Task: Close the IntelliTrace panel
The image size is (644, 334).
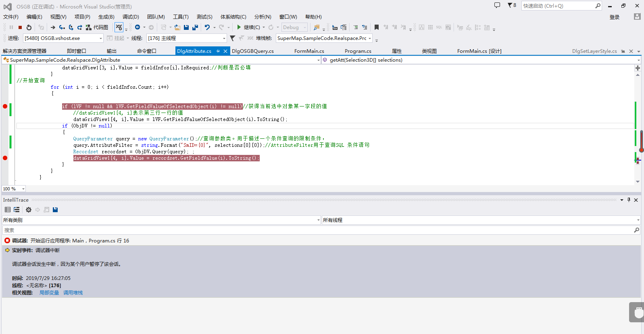Action: coord(636,200)
